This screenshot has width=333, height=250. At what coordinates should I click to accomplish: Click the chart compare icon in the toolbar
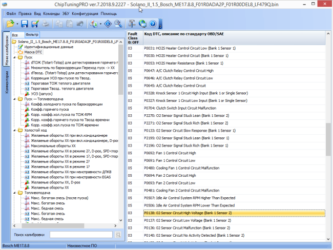click(x=93, y=24)
